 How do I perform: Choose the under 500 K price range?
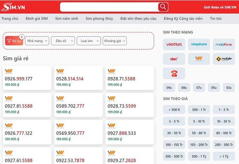174,109
